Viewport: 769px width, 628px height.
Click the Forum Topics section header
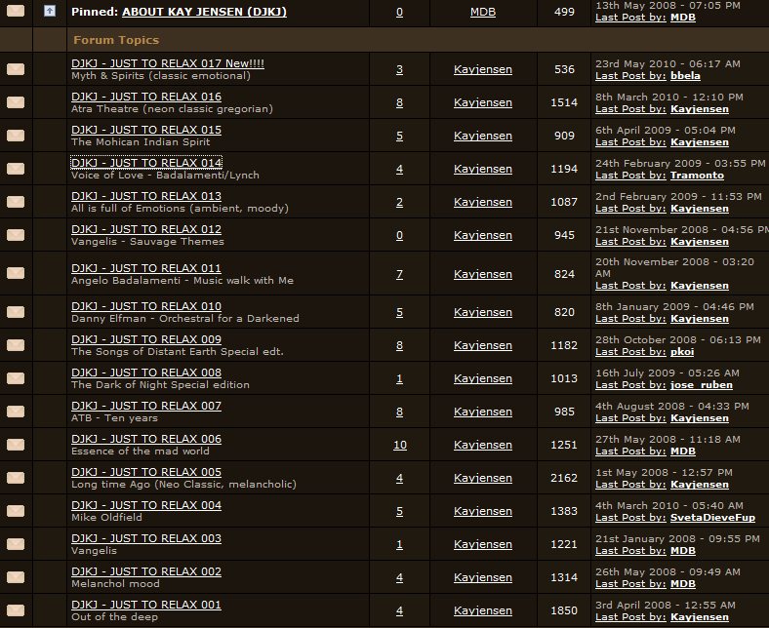pos(116,40)
